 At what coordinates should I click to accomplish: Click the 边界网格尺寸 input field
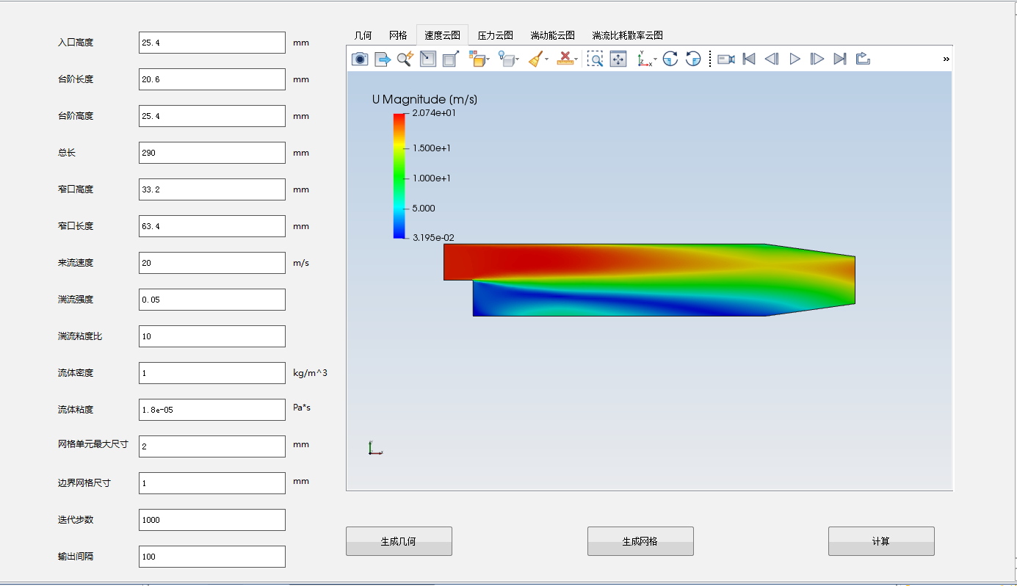212,483
